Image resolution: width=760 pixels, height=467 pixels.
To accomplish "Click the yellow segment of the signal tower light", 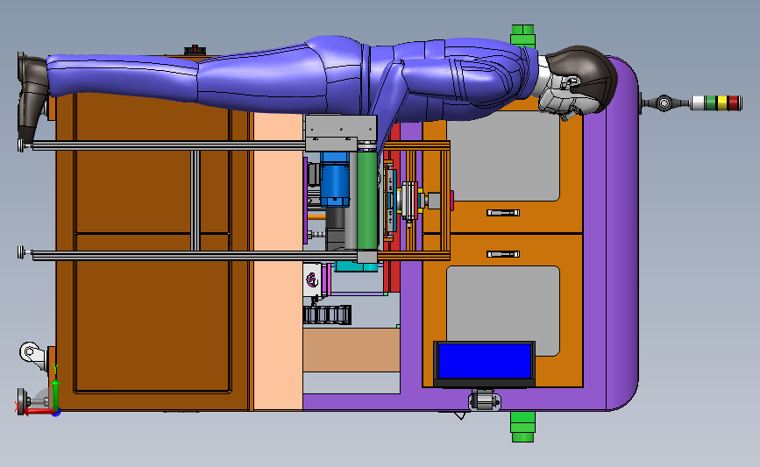I will [x=721, y=103].
